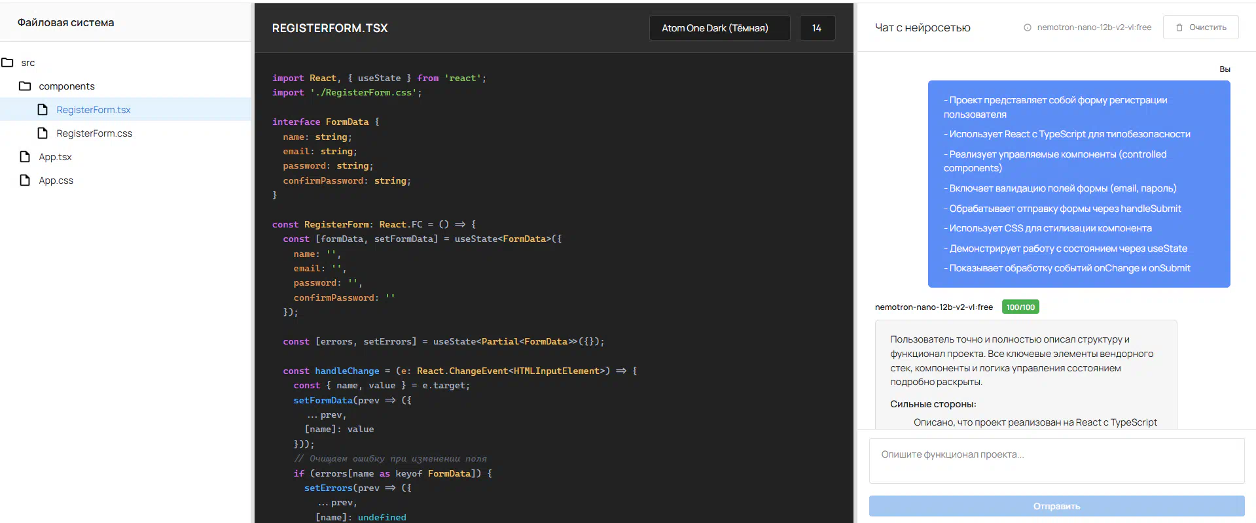This screenshot has width=1256, height=523.
Task: Collapse the components folder
Action: [66, 86]
